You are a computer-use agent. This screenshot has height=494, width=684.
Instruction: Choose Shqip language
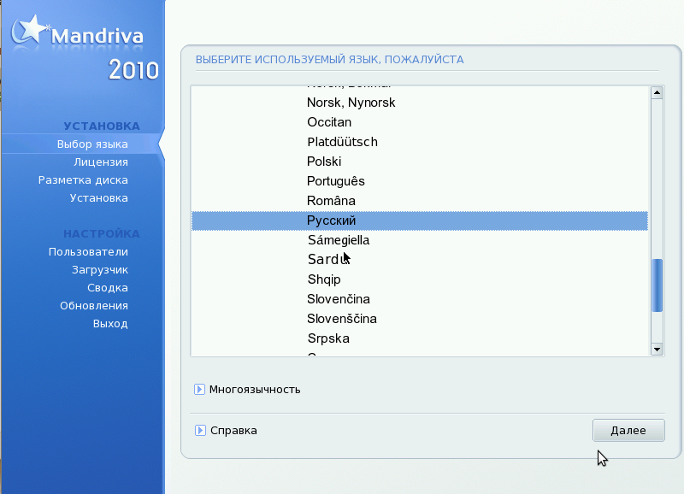click(x=324, y=279)
